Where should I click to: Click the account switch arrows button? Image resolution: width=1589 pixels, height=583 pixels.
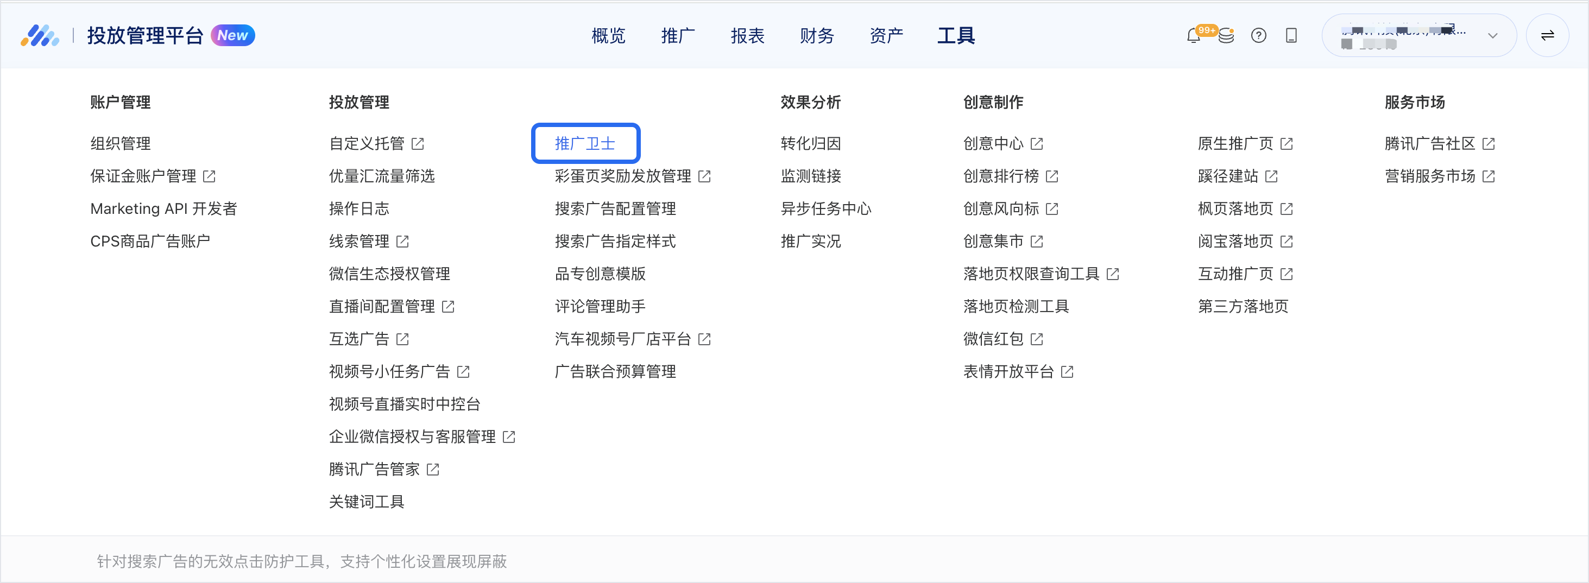pos(1547,36)
